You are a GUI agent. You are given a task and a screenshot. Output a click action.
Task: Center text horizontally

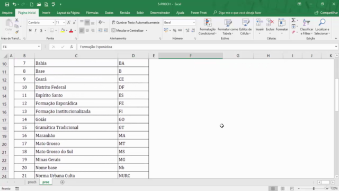87,31
